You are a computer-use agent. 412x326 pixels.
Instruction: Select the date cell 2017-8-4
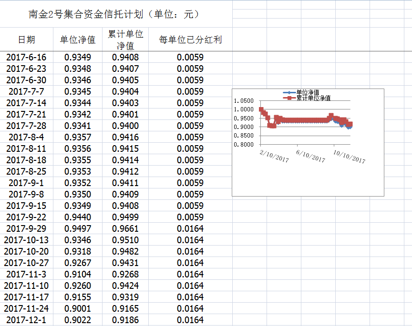click(x=26, y=137)
